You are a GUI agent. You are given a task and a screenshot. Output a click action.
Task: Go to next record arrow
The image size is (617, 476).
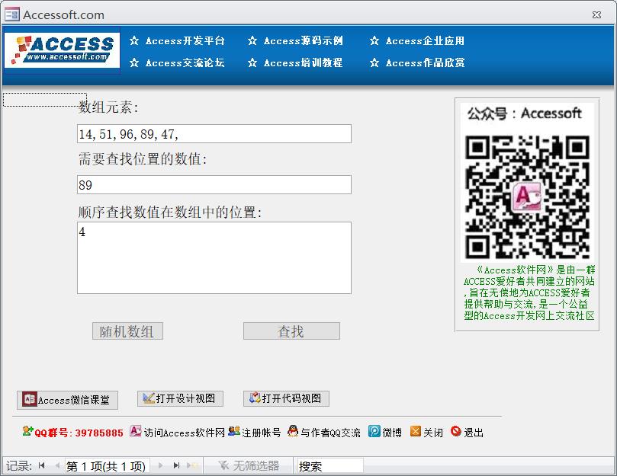point(161,466)
